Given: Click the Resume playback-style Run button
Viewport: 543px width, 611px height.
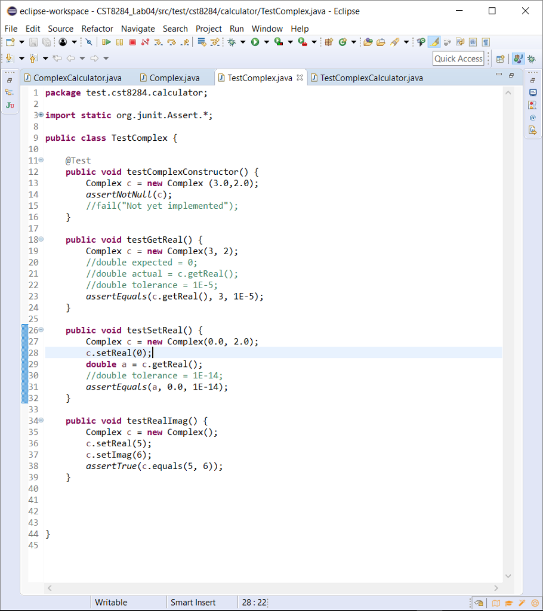Looking at the screenshot, I should tap(106, 42).
